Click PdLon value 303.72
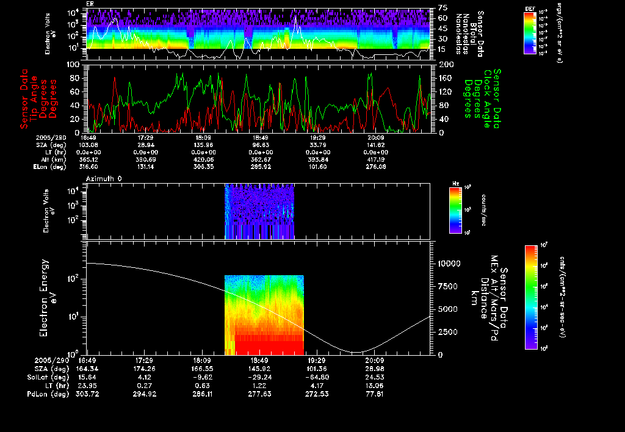 pos(87,395)
